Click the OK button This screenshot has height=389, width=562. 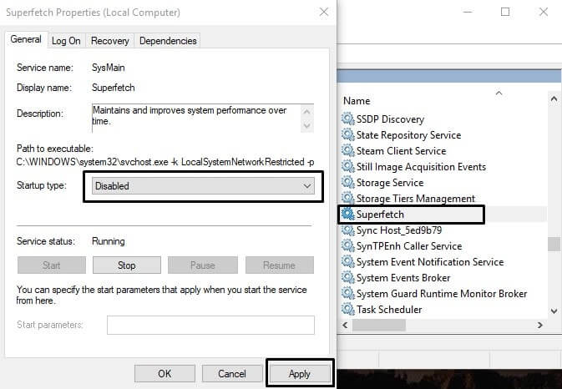pyautogui.click(x=165, y=374)
